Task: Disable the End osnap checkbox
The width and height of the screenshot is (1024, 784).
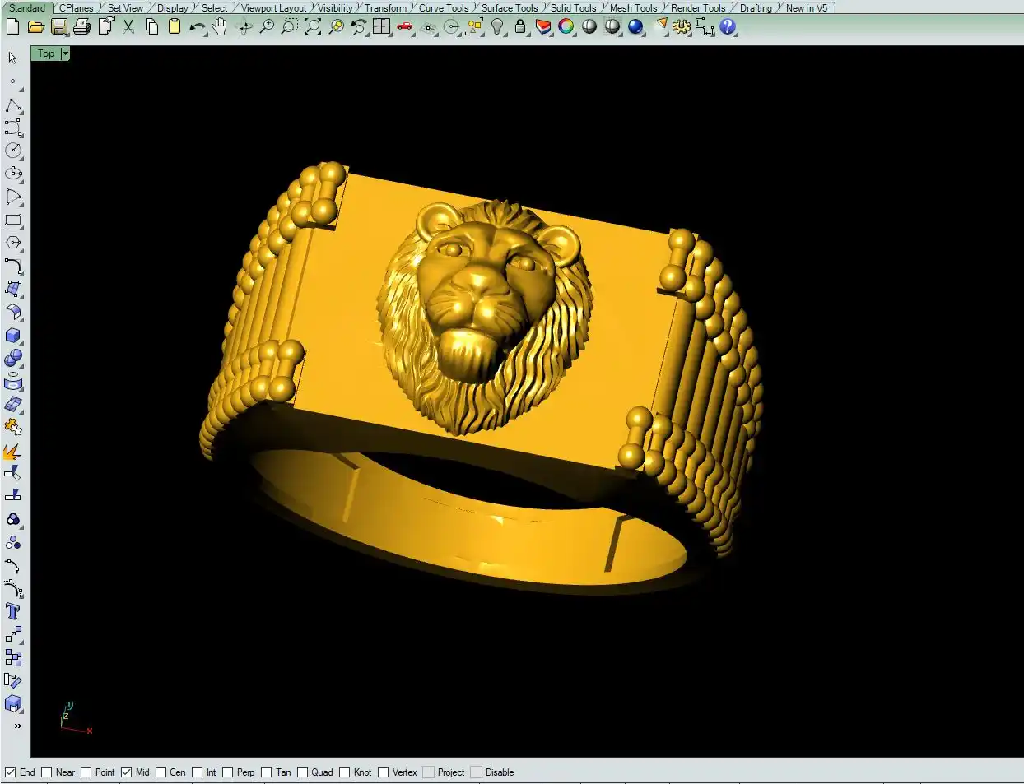Action: [x=11, y=772]
